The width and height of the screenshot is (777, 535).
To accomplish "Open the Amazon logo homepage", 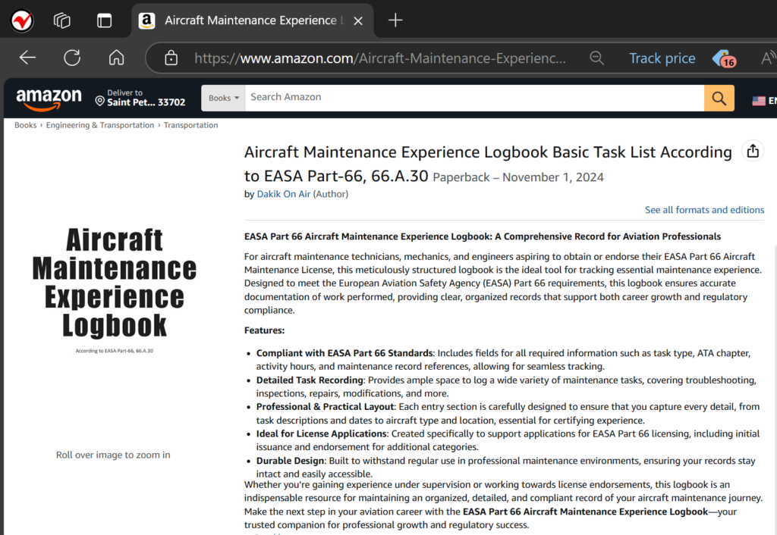I will [49, 99].
